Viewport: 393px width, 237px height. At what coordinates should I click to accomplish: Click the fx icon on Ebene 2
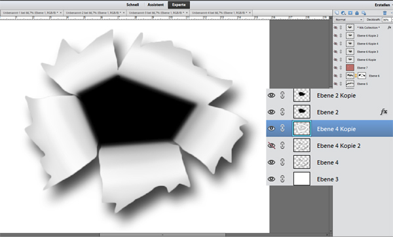point(383,112)
